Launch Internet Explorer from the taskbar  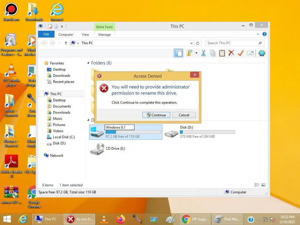click(x=23, y=219)
